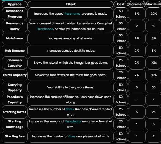Image resolution: width=161 pixels, height=144 pixels.
Task: Click the maximum value 2 for Starting Ace
Action: tap(153, 136)
